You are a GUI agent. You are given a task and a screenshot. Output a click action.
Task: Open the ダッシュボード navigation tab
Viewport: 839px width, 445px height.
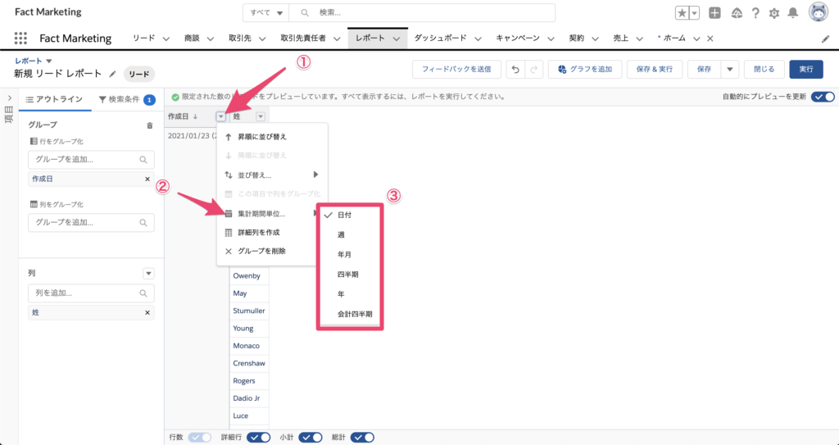[x=440, y=39]
